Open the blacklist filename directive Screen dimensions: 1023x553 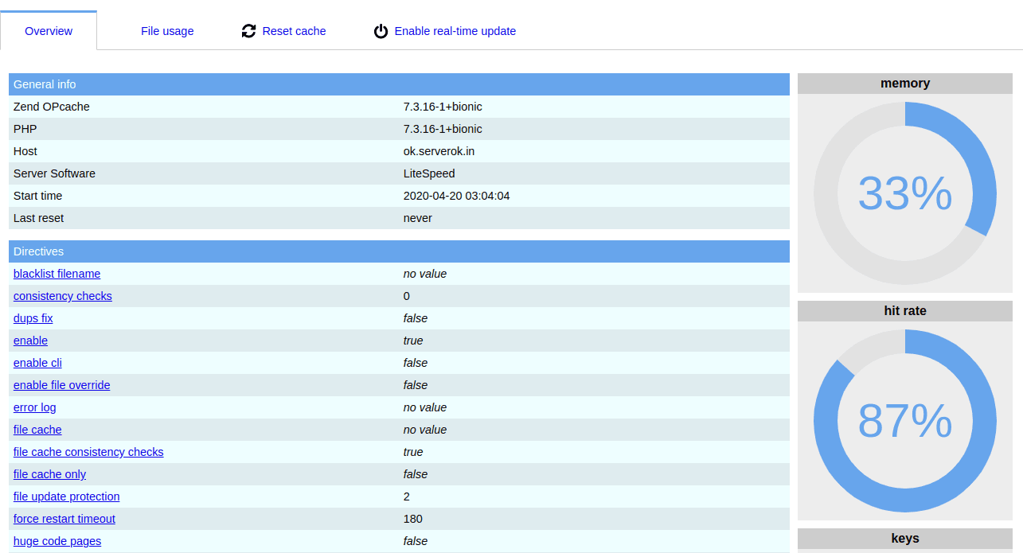pyautogui.click(x=57, y=273)
